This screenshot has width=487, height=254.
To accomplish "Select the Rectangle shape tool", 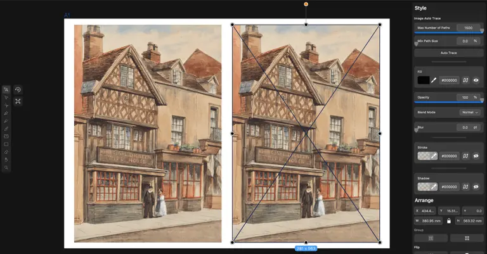I will click(x=6, y=144).
